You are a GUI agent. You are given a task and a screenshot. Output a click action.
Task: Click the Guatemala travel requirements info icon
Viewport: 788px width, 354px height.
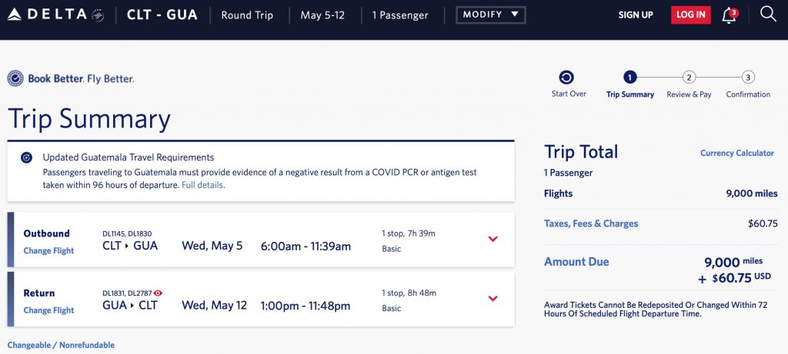coord(27,157)
